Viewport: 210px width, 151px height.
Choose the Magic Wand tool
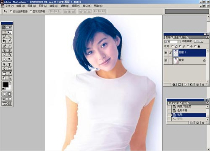tap(9, 37)
